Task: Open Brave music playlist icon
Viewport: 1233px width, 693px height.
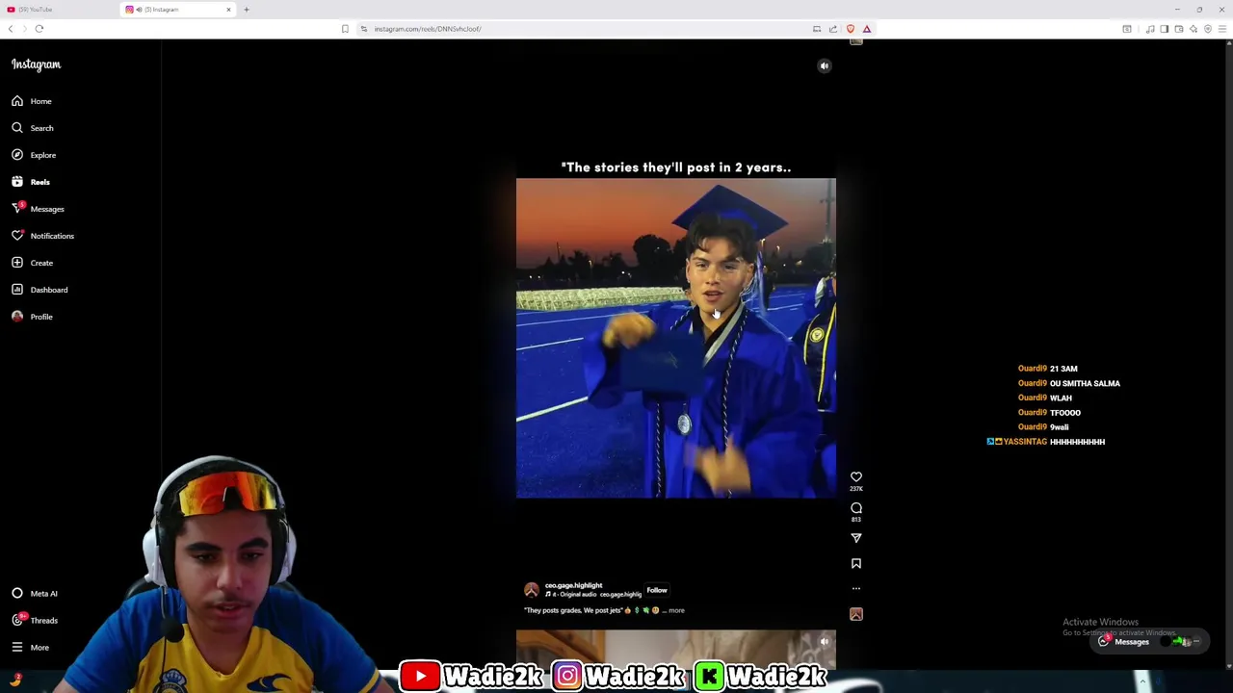Action: (x=1149, y=29)
